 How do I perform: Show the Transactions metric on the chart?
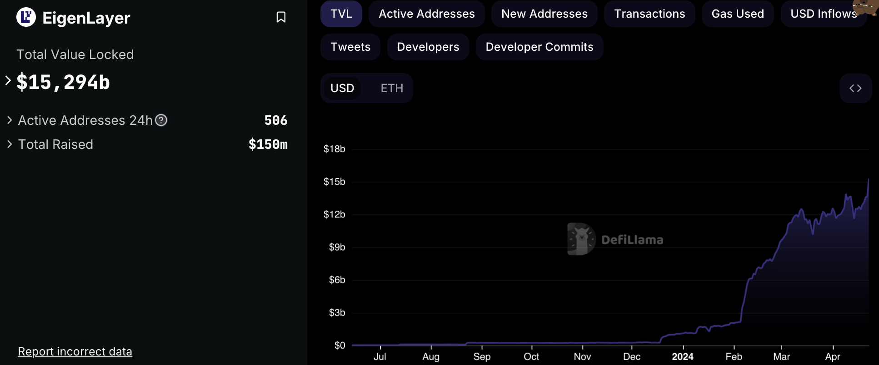649,14
